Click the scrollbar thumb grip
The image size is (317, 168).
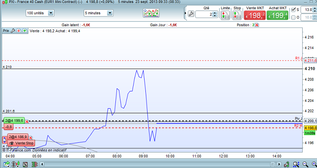click(273, 164)
